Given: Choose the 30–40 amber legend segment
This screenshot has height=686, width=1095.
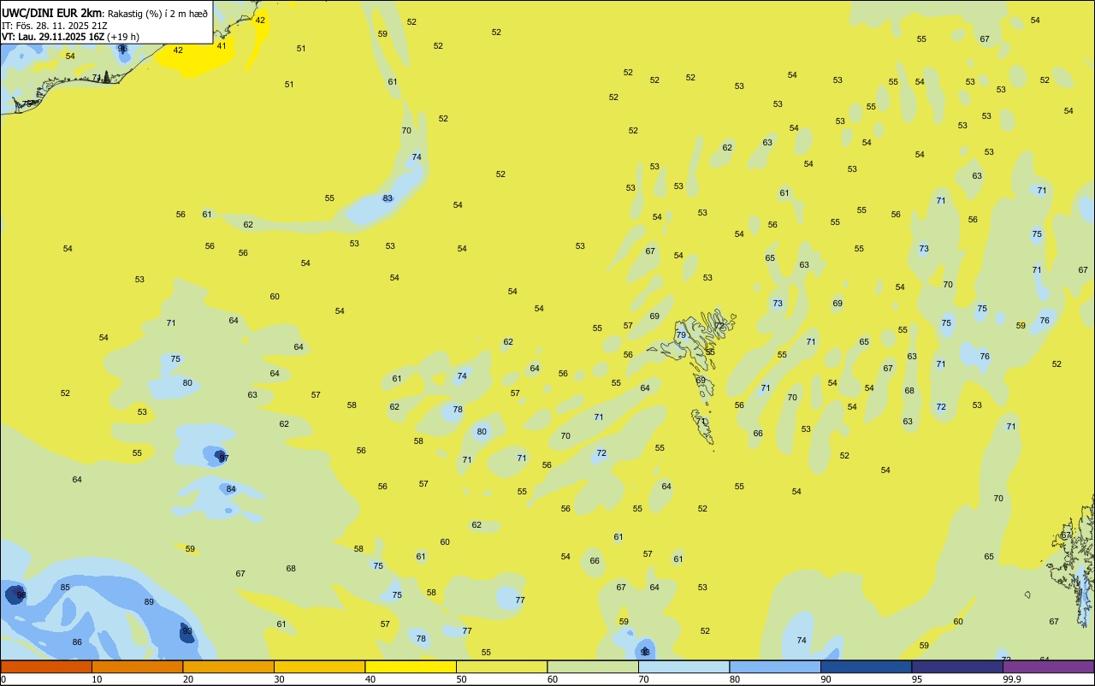Looking at the screenshot, I should 319,666.
